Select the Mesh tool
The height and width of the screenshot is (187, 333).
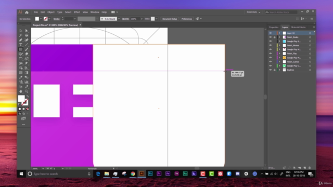pos(21,73)
